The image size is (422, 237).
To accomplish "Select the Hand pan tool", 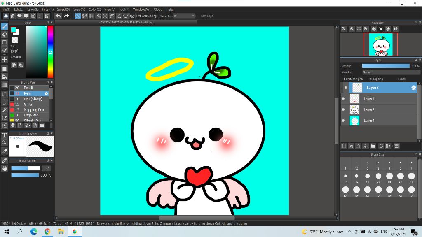I will tap(4, 168).
